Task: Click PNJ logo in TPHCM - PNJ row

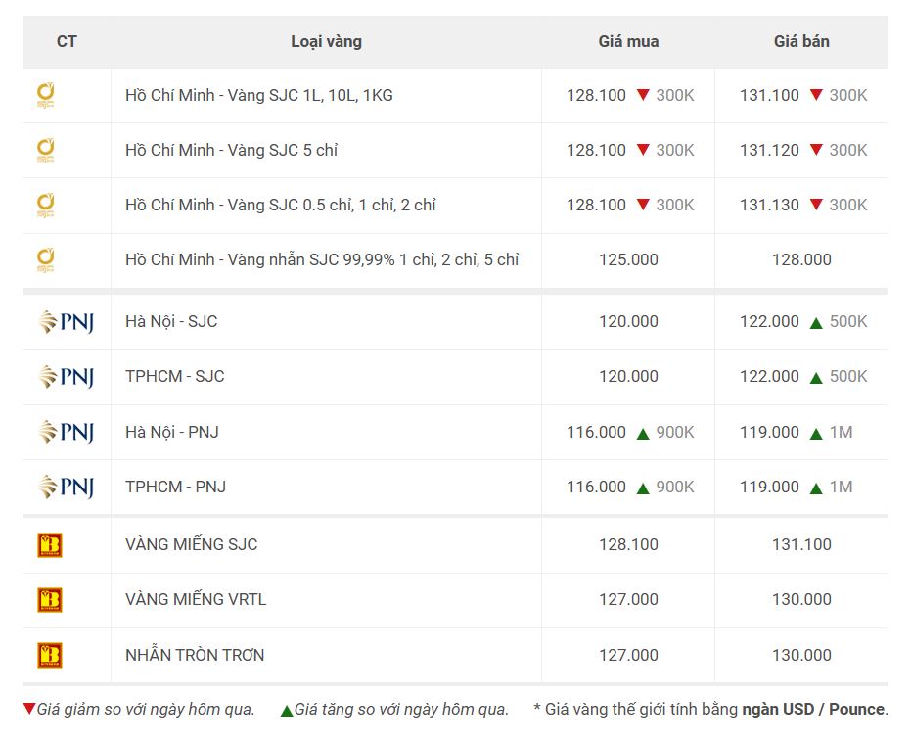Action: click(x=67, y=487)
